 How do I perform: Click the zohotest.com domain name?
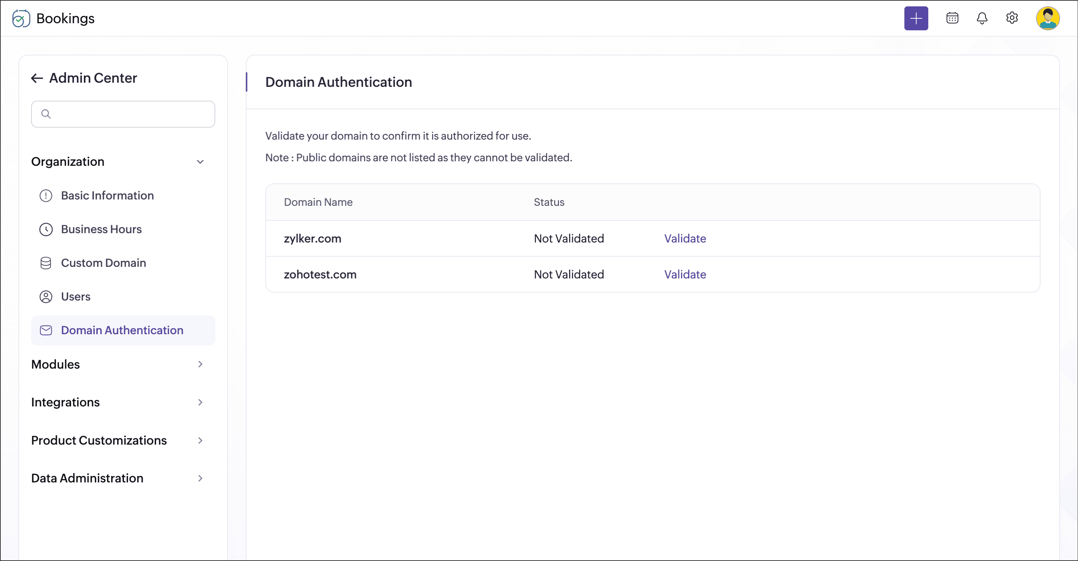point(320,274)
